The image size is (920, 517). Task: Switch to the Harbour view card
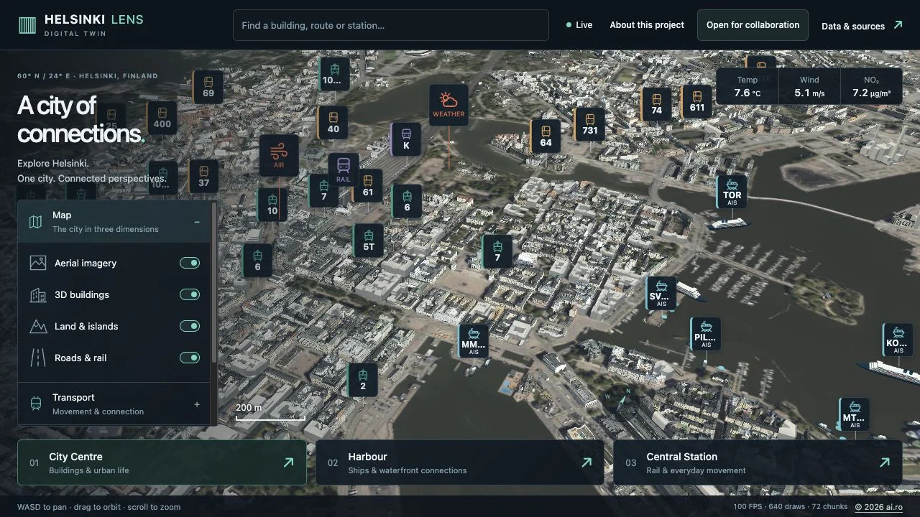coord(460,463)
